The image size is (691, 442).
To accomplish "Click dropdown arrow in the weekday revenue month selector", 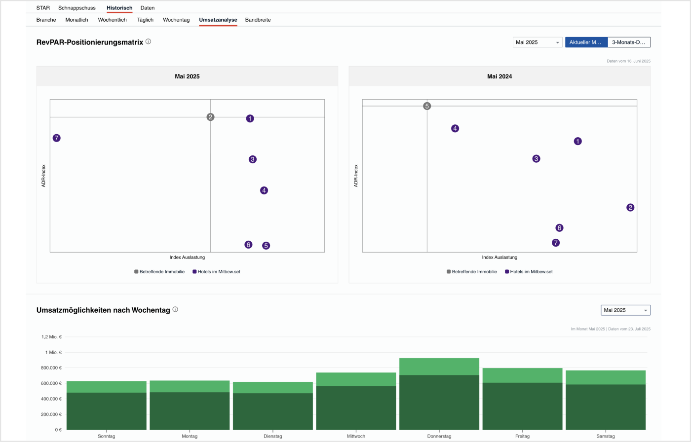I will point(645,310).
